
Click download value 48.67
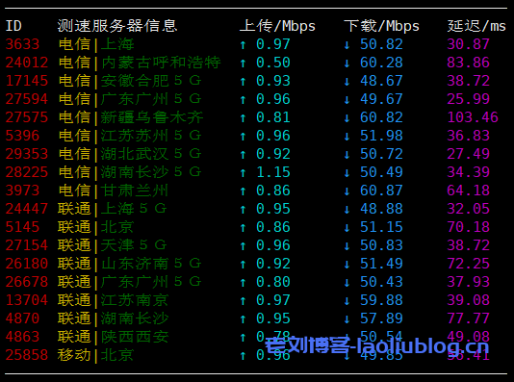pos(381,81)
